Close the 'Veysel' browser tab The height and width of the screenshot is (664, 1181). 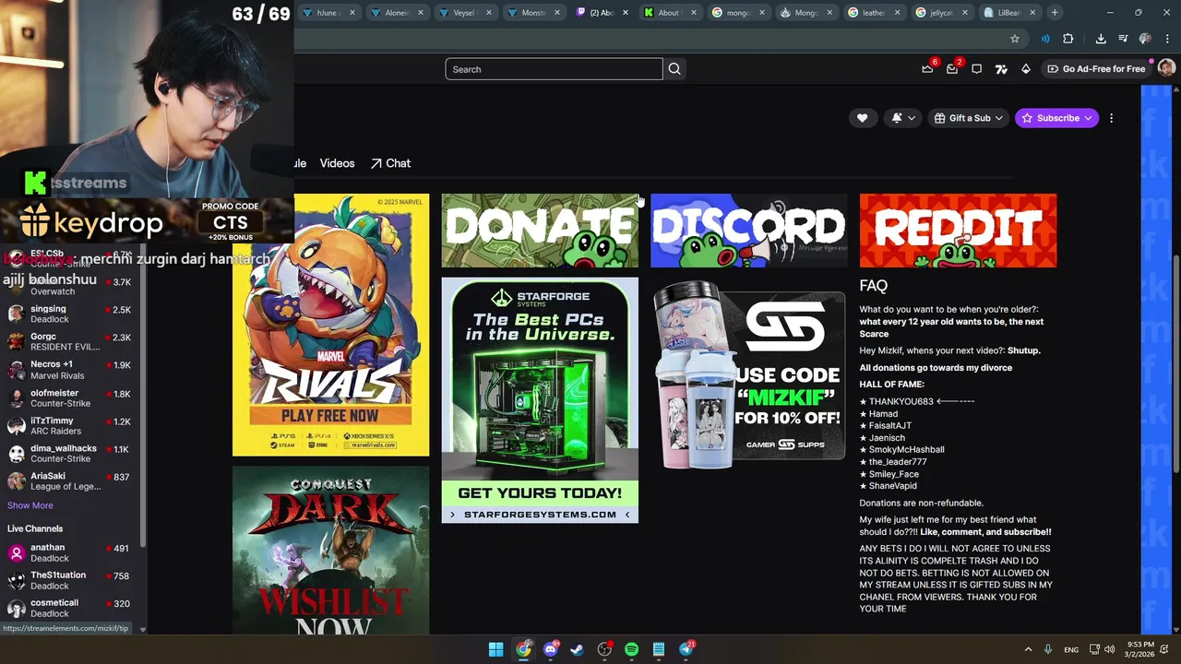pos(489,13)
